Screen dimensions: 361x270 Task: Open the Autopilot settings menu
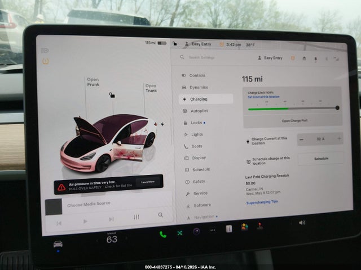tap(199, 111)
